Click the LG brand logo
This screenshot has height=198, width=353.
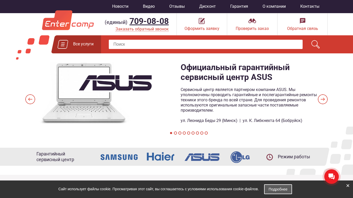pos(240,157)
